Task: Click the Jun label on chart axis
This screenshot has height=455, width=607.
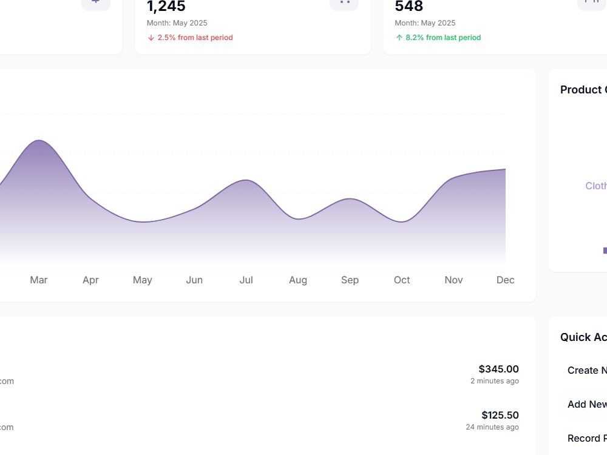Action: click(194, 280)
